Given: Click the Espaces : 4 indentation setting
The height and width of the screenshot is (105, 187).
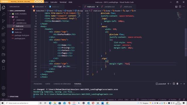Looking at the screenshot, I should coord(112,100).
